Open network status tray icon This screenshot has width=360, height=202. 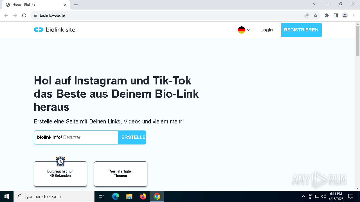click(317, 196)
